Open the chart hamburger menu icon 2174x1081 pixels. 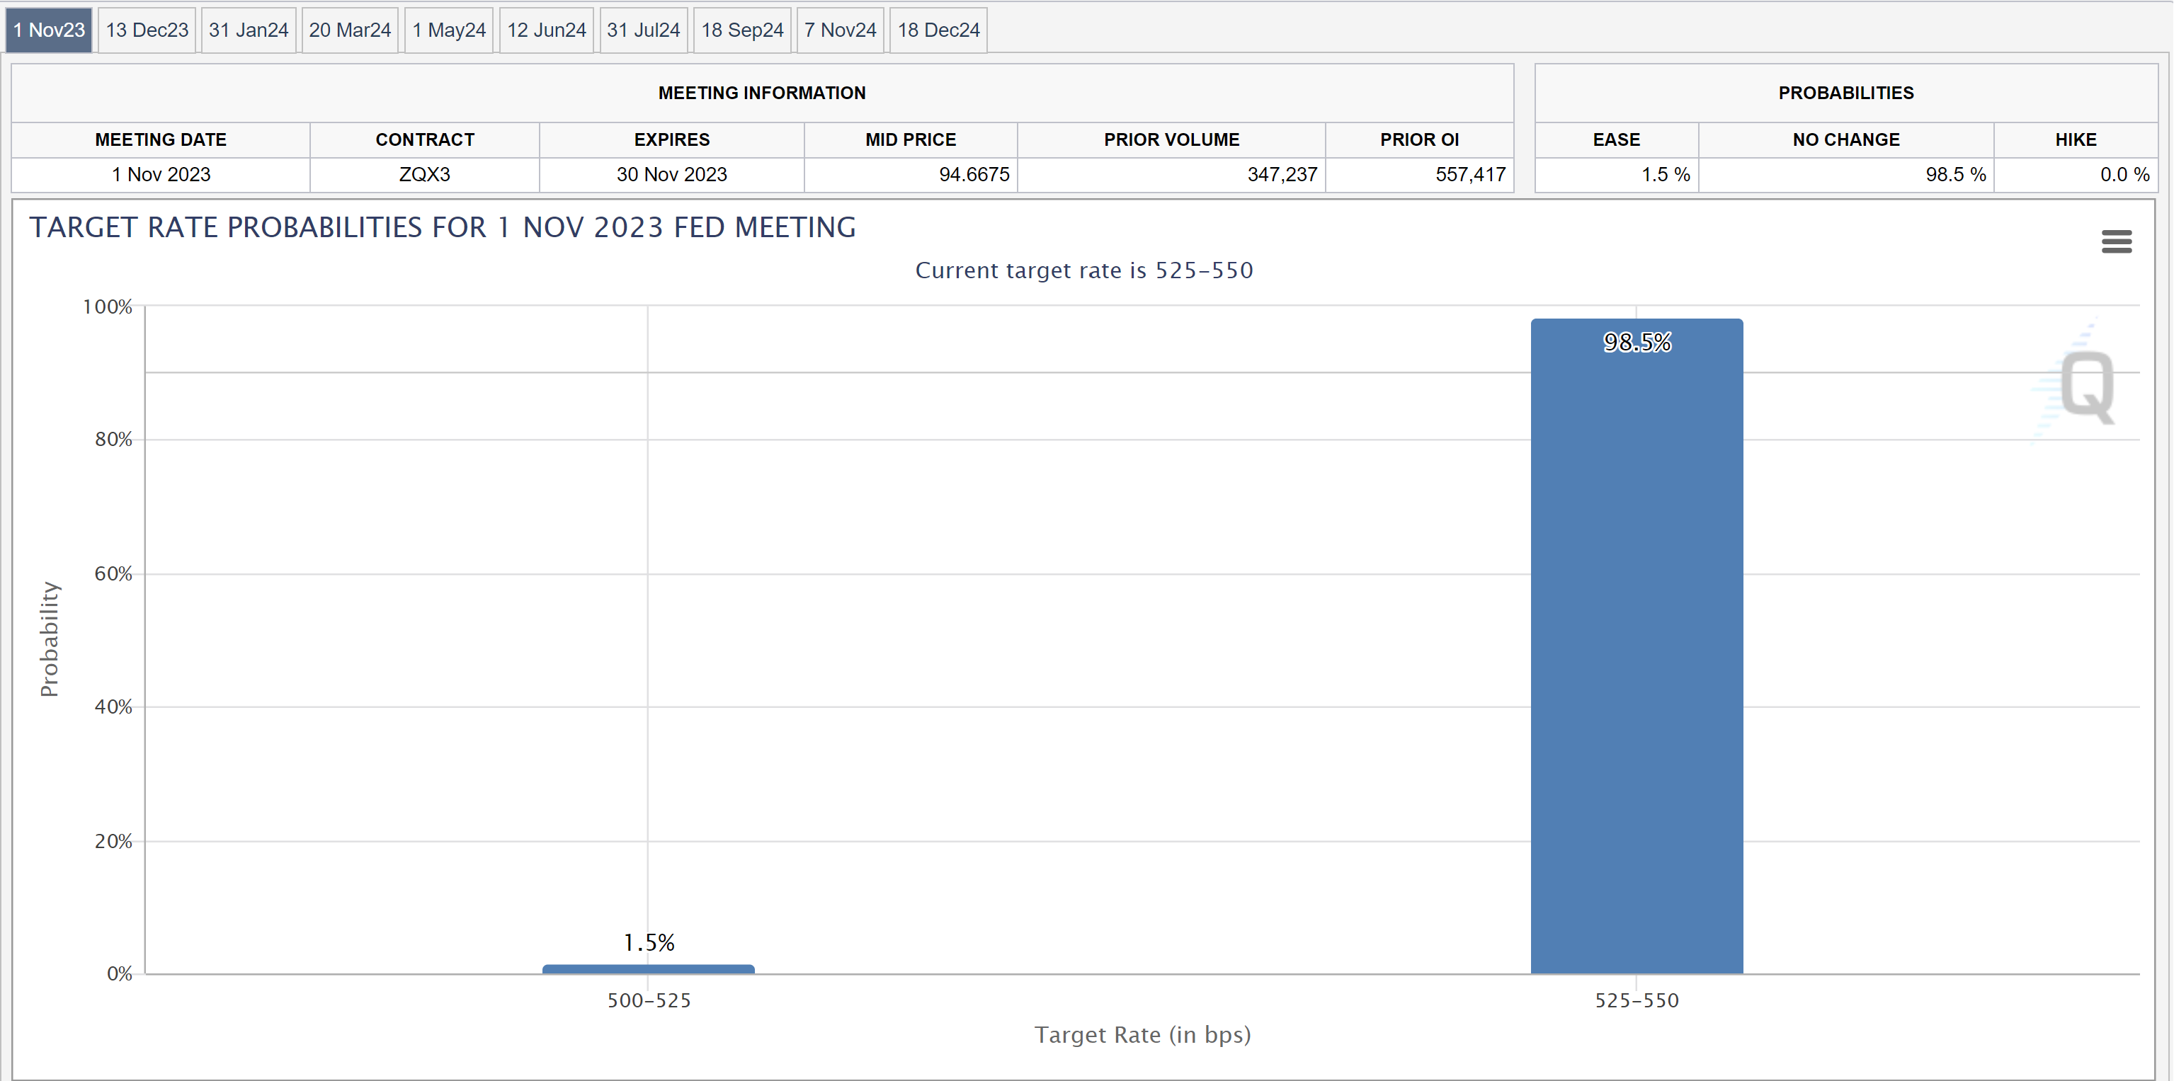[2116, 241]
